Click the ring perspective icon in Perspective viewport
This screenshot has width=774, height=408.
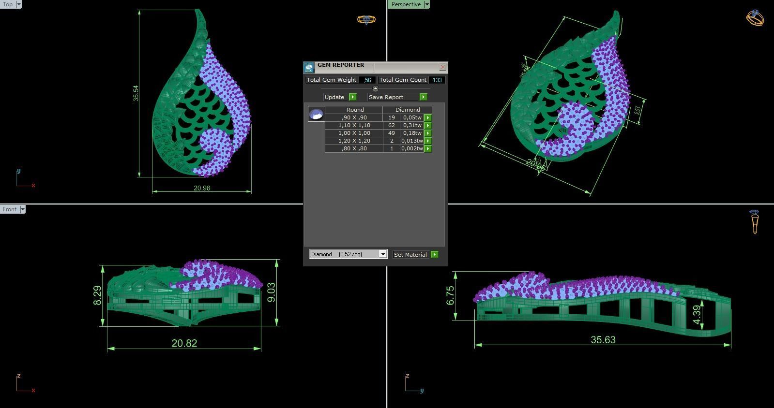tap(755, 18)
